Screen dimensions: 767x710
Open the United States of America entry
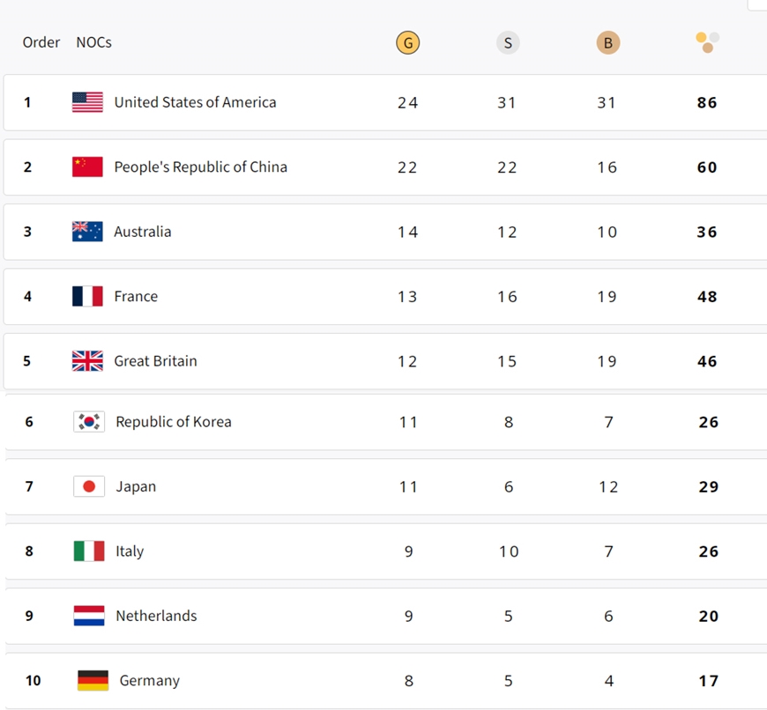point(195,102)
